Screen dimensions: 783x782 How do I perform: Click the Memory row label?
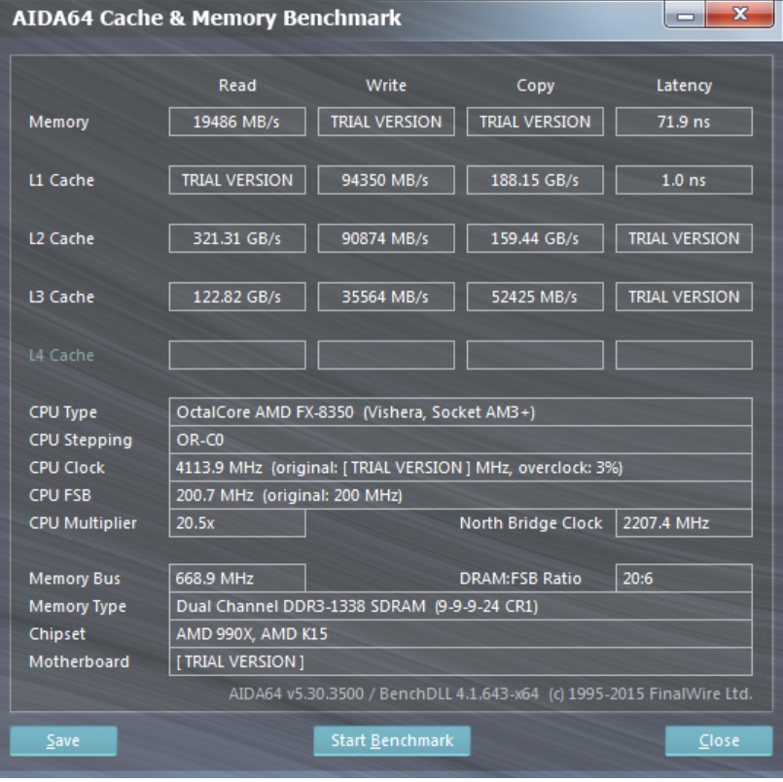(59, 122)
